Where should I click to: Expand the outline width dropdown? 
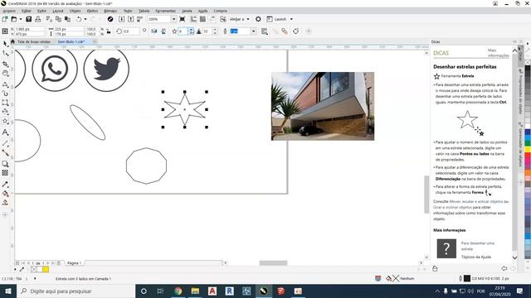click(x=253, y=31)
